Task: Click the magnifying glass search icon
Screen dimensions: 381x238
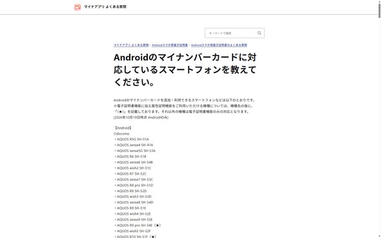Action: pyautogui.click(x=259, y=33)
